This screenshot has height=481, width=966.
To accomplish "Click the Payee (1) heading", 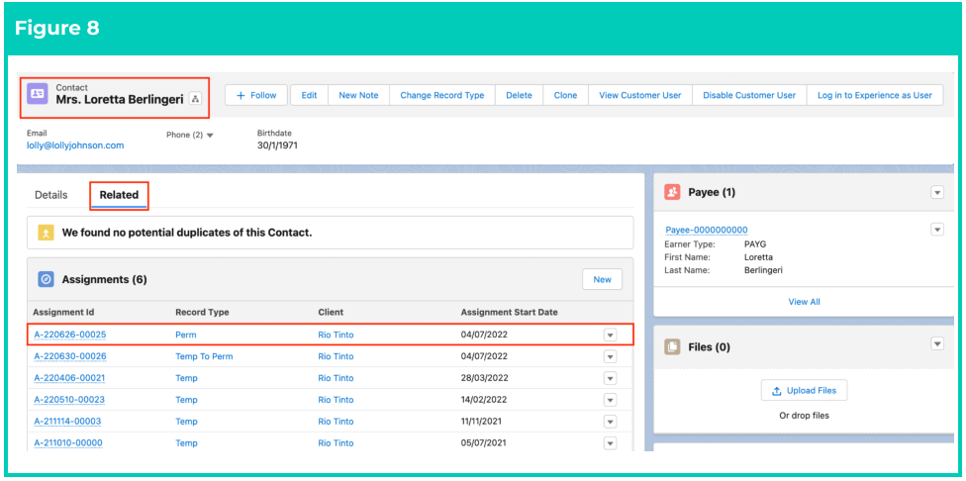I will [712, 192].
